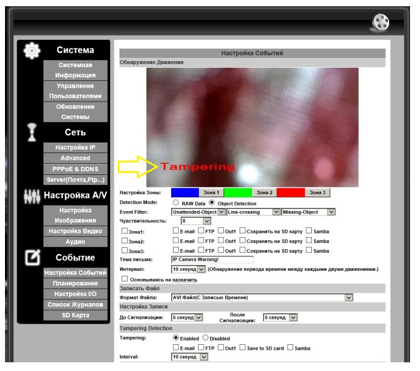Click the Система gear icon
Screen dimensions: 420x371
tap(32, 50)
